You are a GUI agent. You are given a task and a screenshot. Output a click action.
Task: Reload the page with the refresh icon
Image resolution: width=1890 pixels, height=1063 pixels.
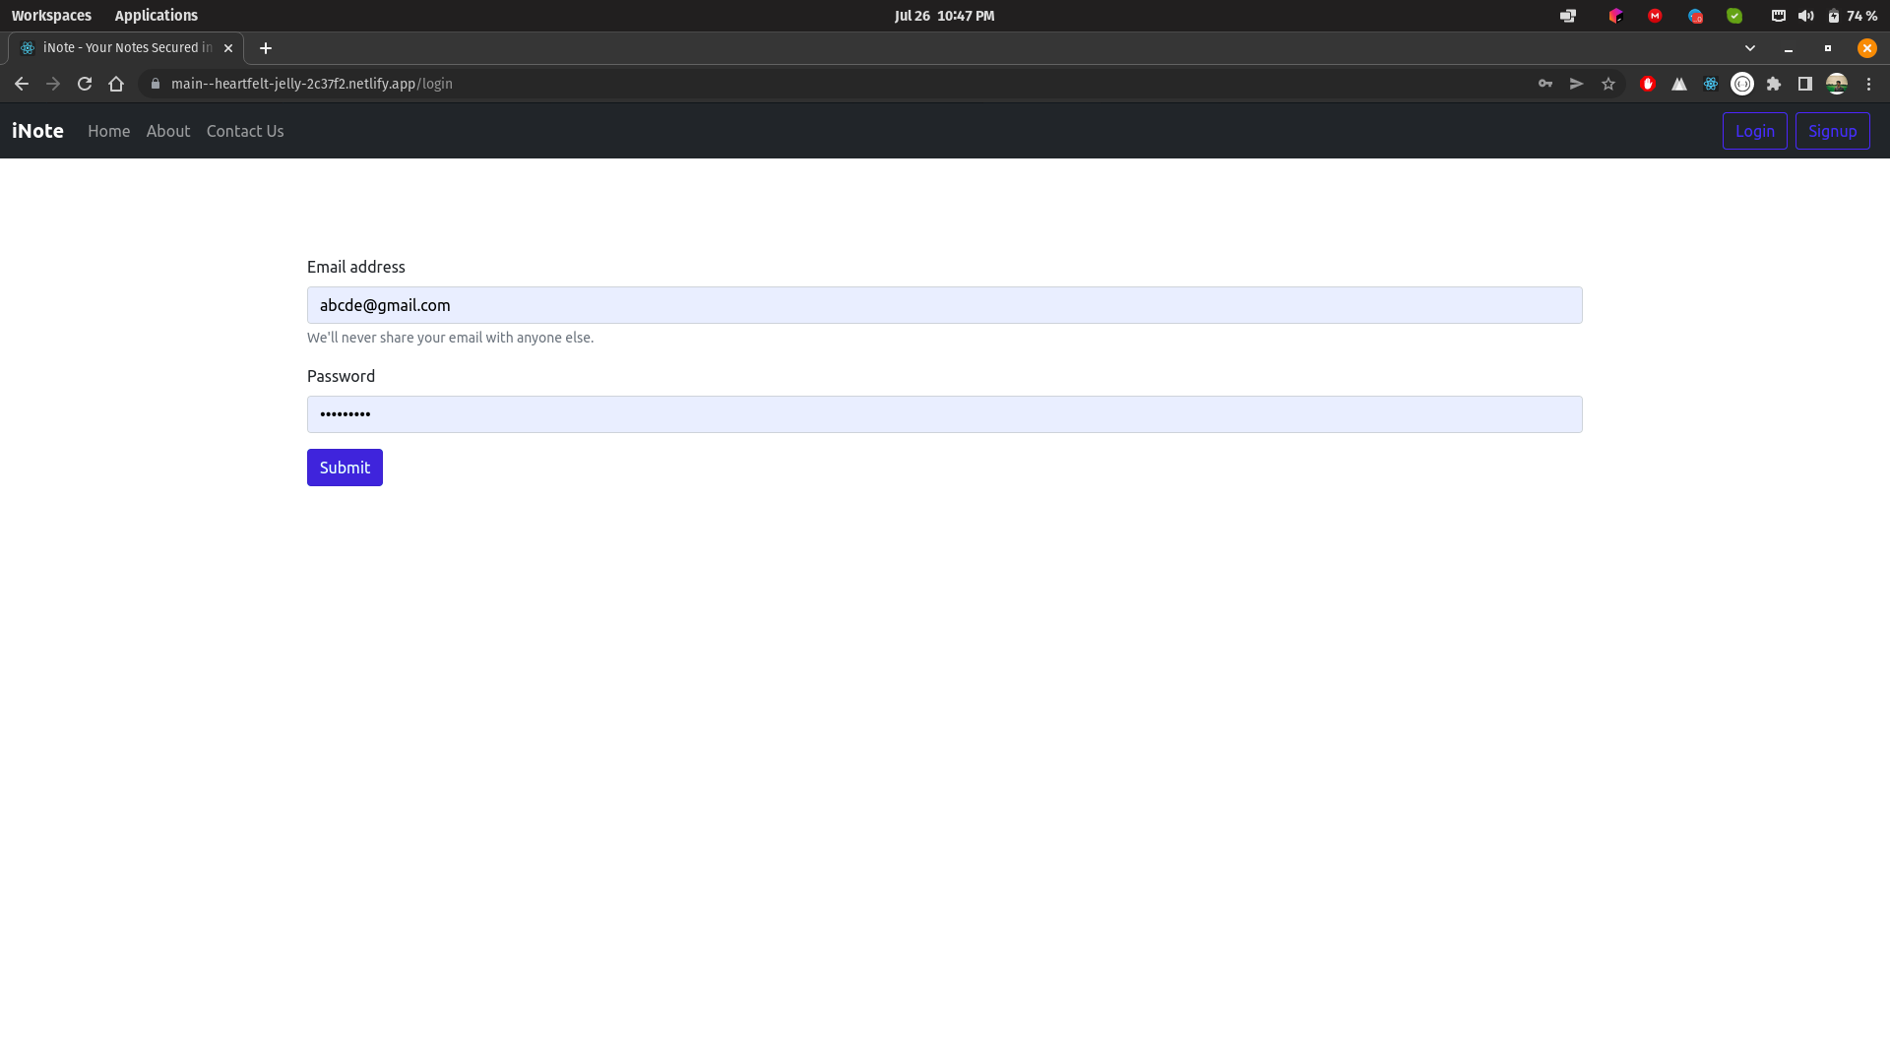point(85,84)
